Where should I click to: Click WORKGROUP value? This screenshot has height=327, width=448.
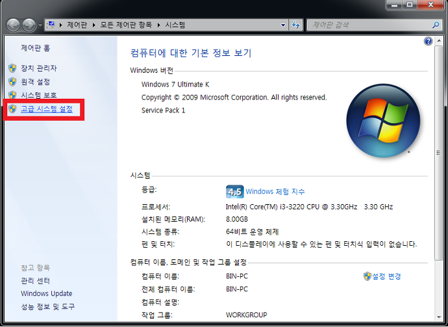click(247, 315)
